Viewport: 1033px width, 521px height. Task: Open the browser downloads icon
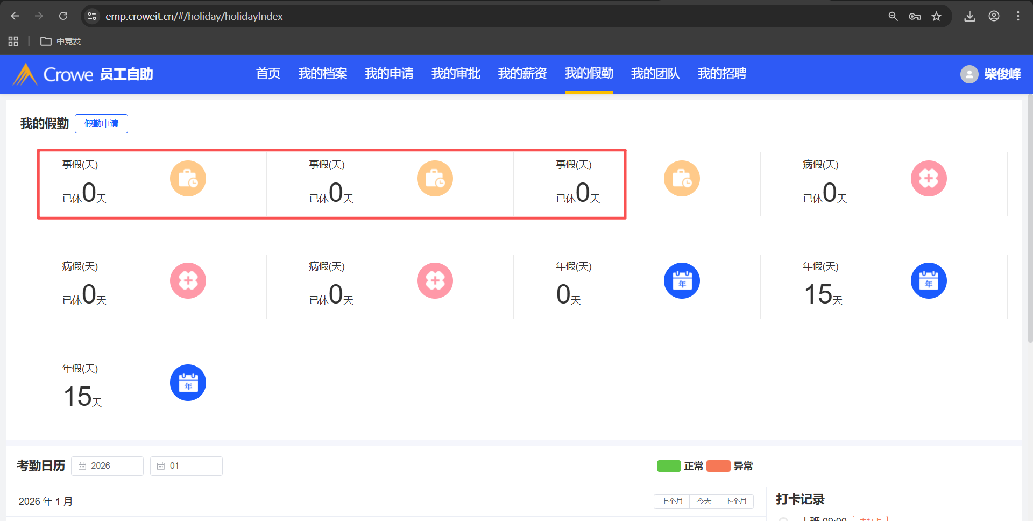tap(970, 16)
